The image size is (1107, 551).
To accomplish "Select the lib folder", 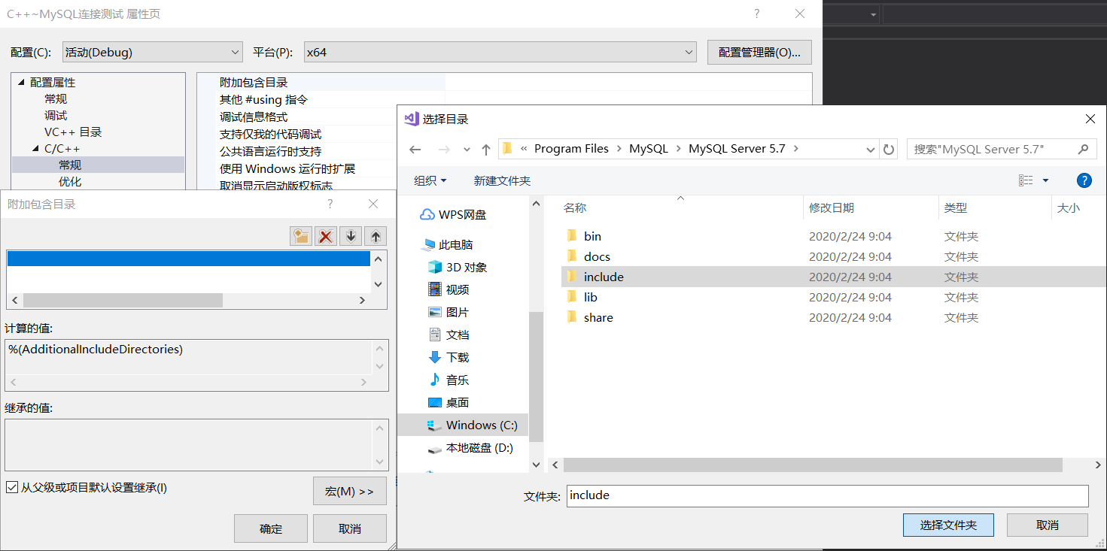I will point(591,297).
